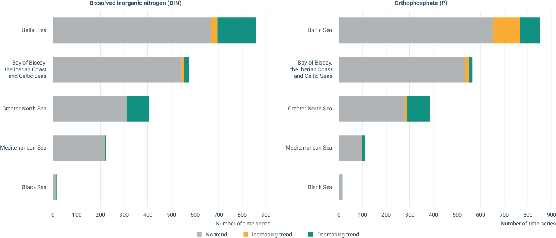Select Baltic Sea decreasing segment in DIN chart
The height and width of the screenshot is (238, 556).
(236, 30)
